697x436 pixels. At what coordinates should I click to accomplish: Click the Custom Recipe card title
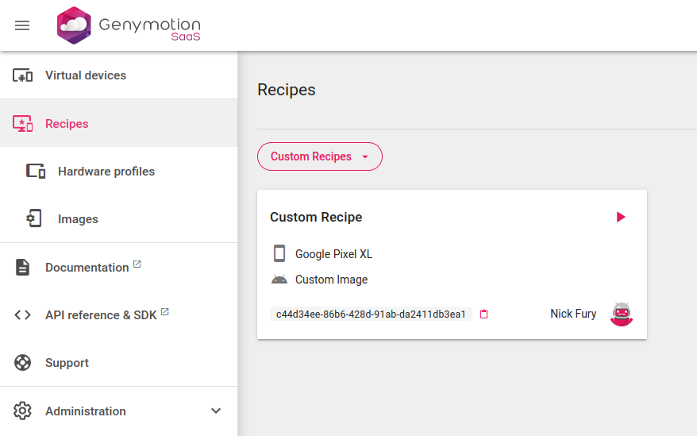point(316,217)
